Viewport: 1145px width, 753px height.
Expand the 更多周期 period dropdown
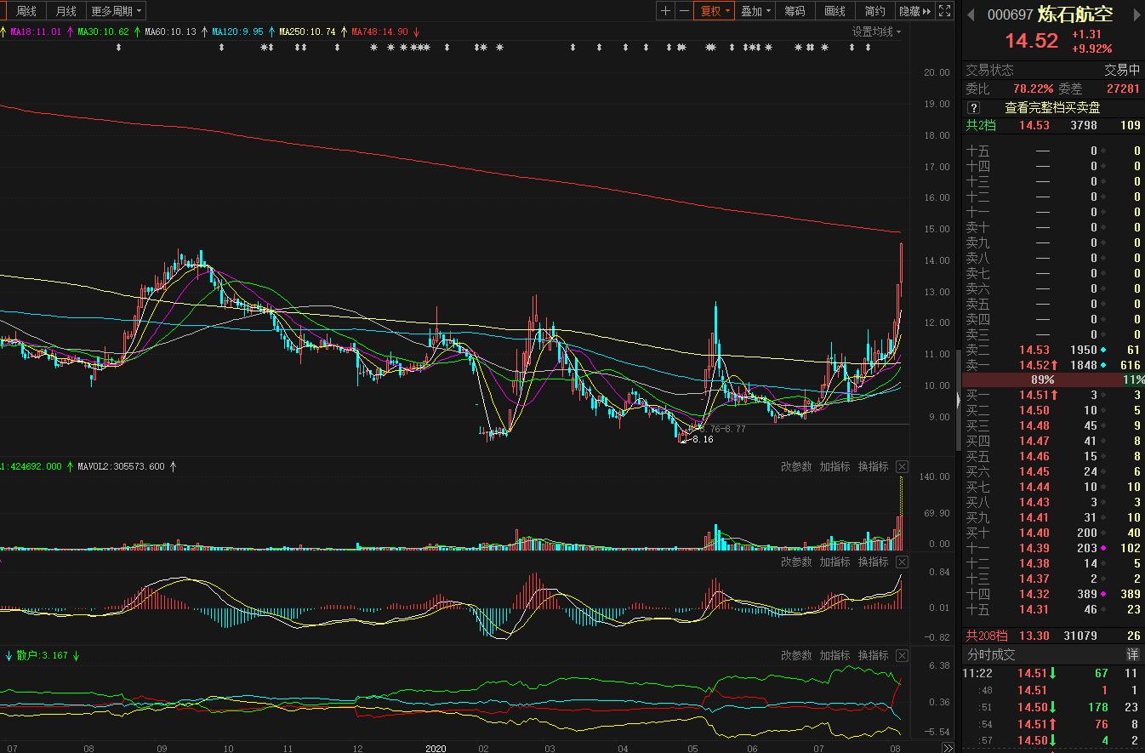[x=117, y=11]
